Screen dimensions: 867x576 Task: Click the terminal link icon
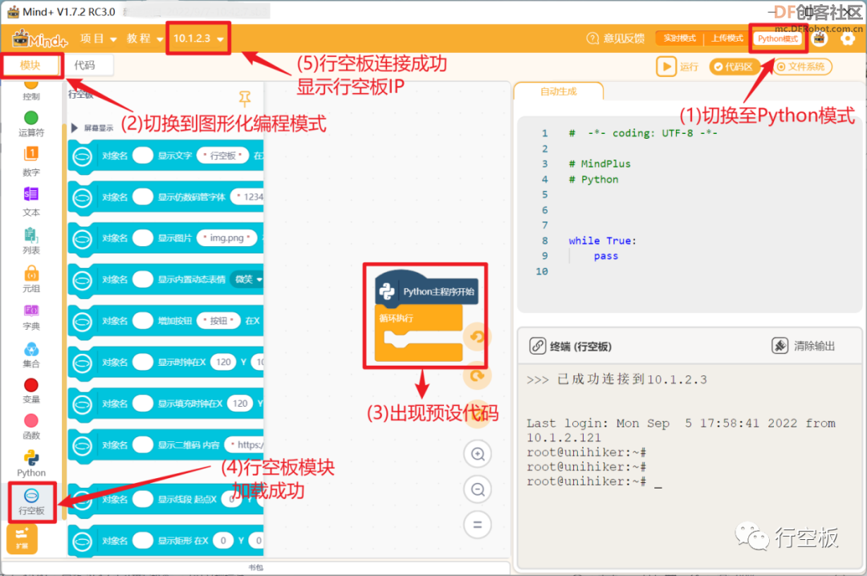click(537, 346)
